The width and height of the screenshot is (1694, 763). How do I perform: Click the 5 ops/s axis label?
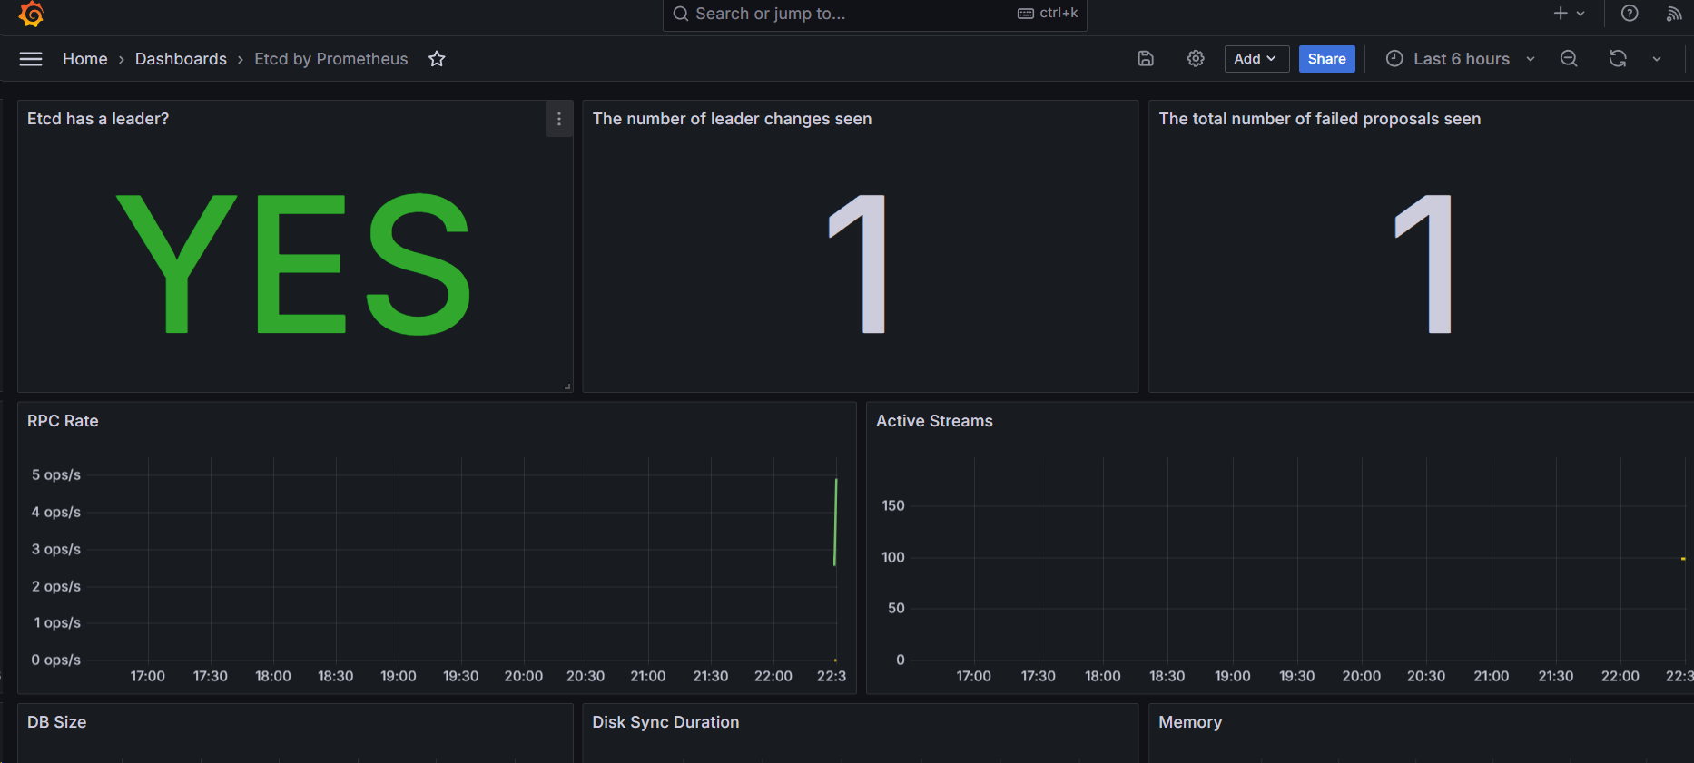[56, 474]
